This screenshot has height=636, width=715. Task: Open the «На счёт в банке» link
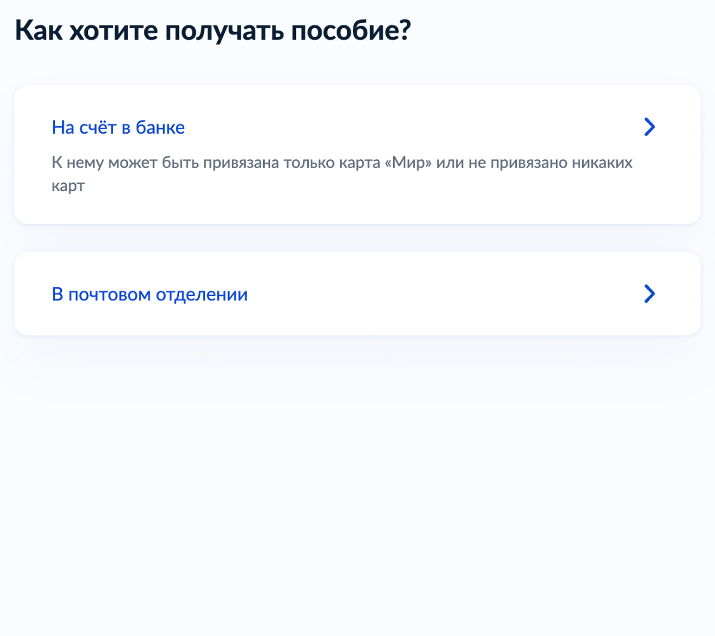point(118,127)
